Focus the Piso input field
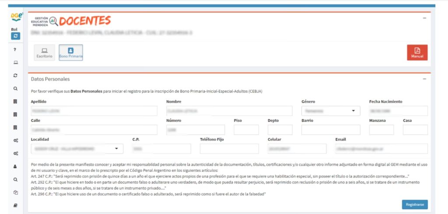 (246, 130)
